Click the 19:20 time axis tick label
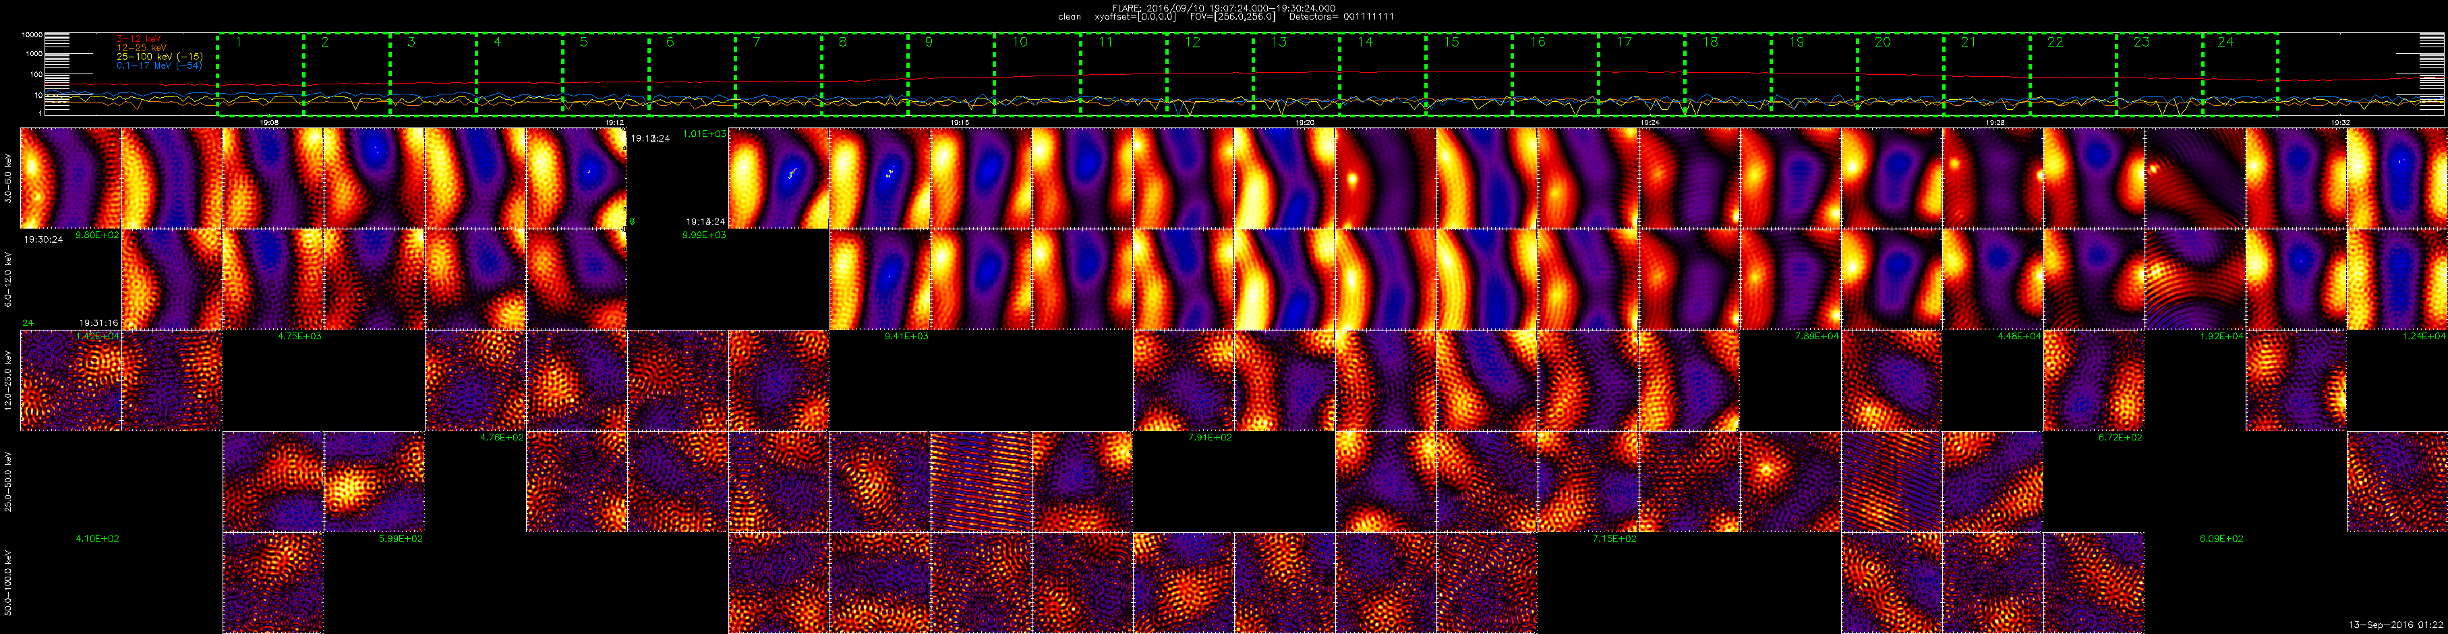Image resolution: width=2448 pixels, height=634 pixels. coord(1305,123)
